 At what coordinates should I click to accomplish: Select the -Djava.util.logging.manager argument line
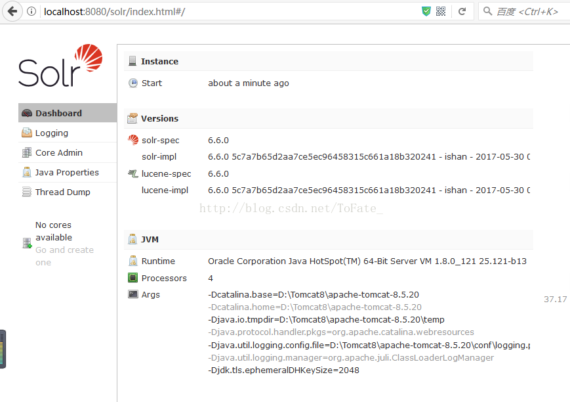coord(351,357)
